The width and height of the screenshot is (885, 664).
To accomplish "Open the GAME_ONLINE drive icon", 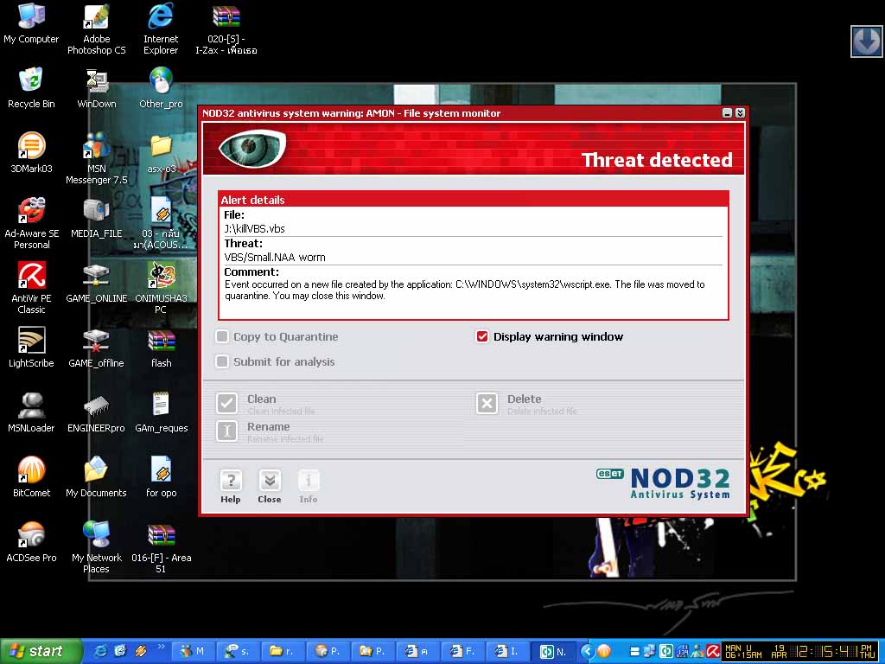I will tap(97, 283).
